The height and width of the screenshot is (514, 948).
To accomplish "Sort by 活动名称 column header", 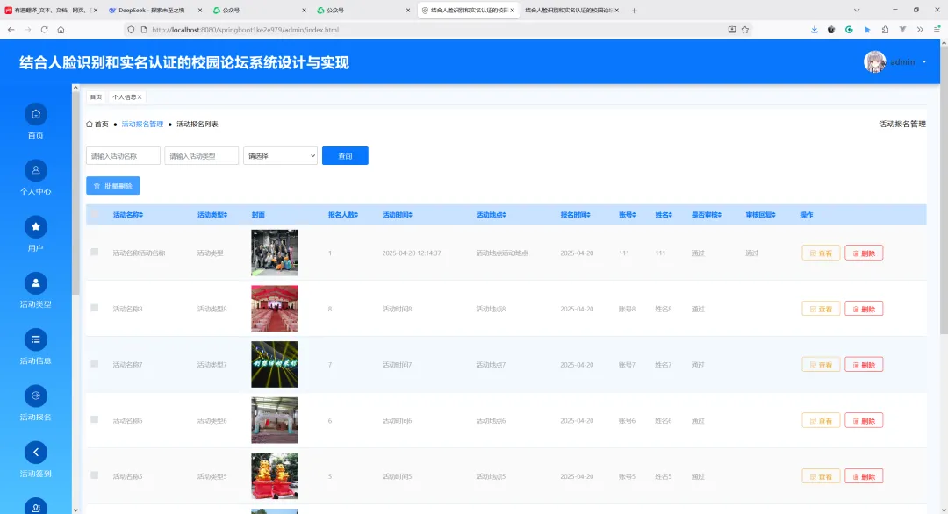I will pos(128,215).
